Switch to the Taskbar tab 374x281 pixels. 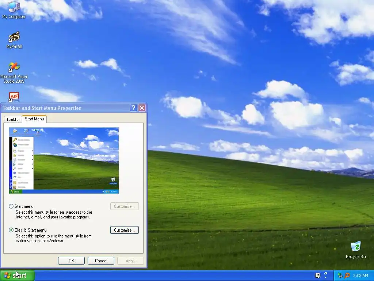tap(14, 120)
